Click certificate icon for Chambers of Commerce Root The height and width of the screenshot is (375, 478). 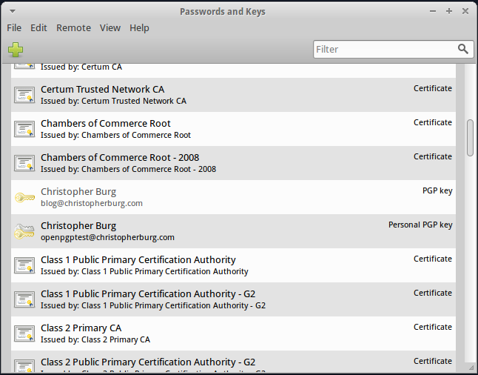tap(24, 129)
